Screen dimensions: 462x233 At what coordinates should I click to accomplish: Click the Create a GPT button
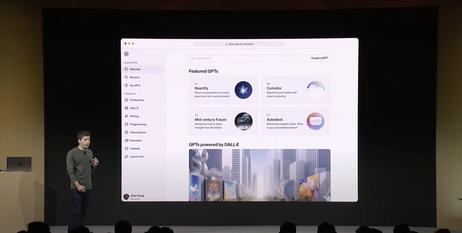coord(320,58)
